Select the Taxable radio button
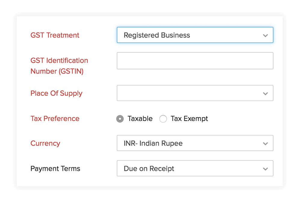299x207 pixels. tap(120, 119)
